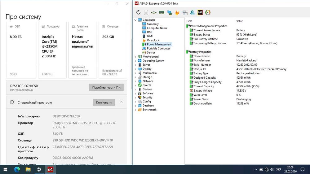This screenshot has height=174, width=310.
Task: Click the volume speaker tray icon
Action: pos(272,169)
